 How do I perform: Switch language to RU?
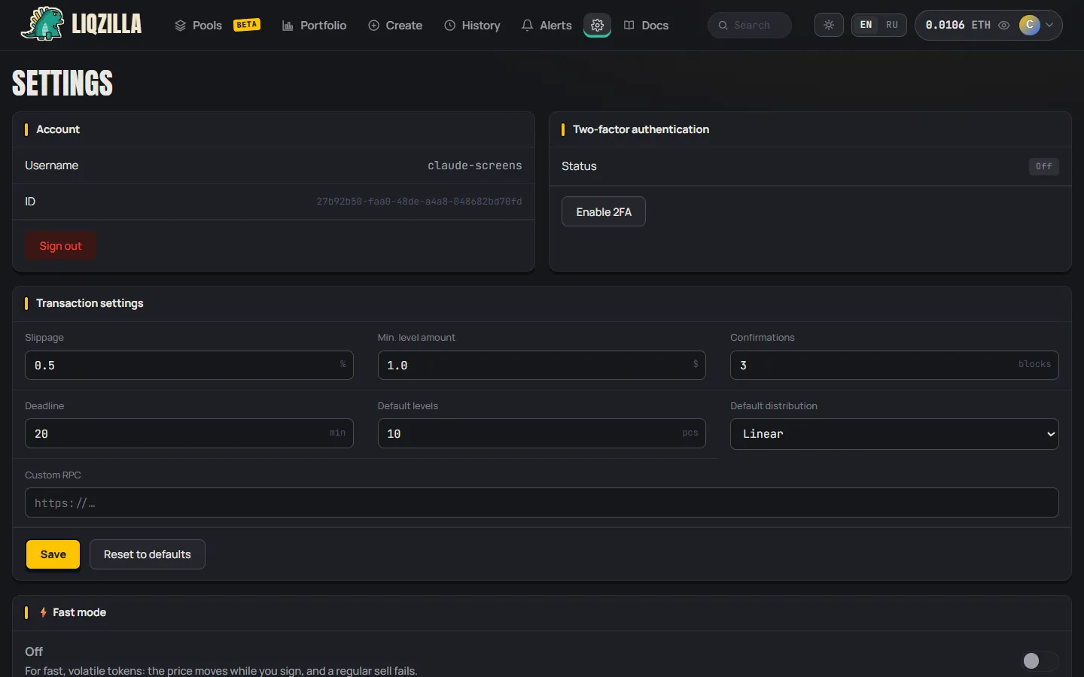(892, 25)
